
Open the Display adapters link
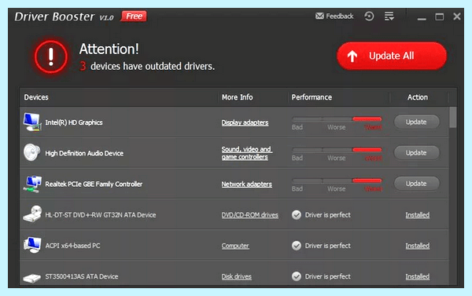(x=245, y=122)
